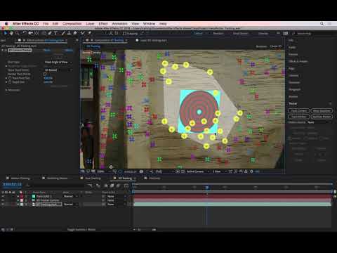Open the Layer menu

[x=91, y=24]
